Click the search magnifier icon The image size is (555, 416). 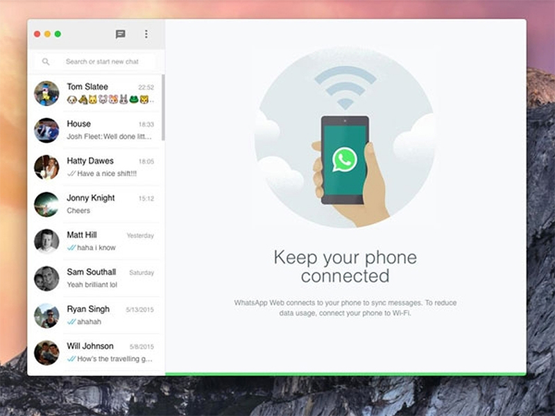(46, 62)
